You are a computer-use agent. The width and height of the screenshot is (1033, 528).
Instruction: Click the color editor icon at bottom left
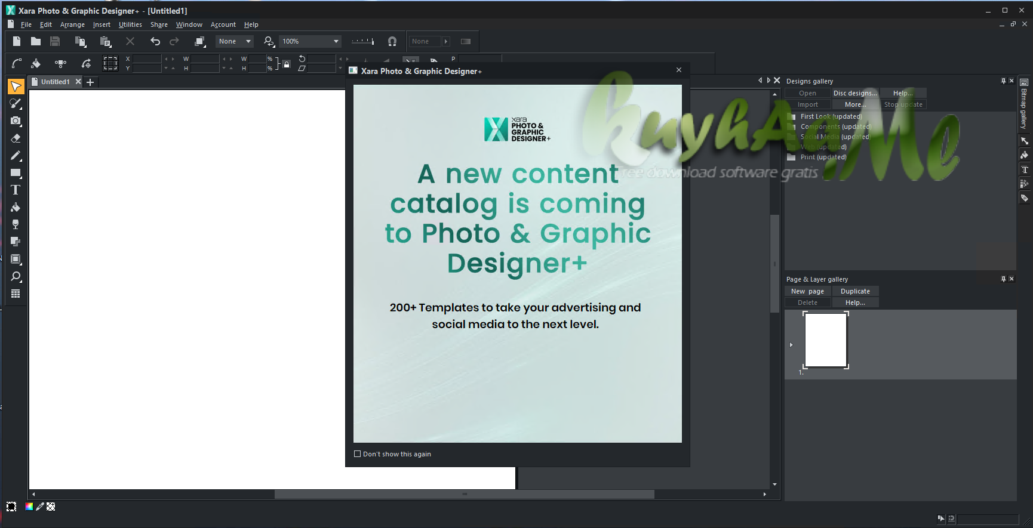tap(29, 507)
